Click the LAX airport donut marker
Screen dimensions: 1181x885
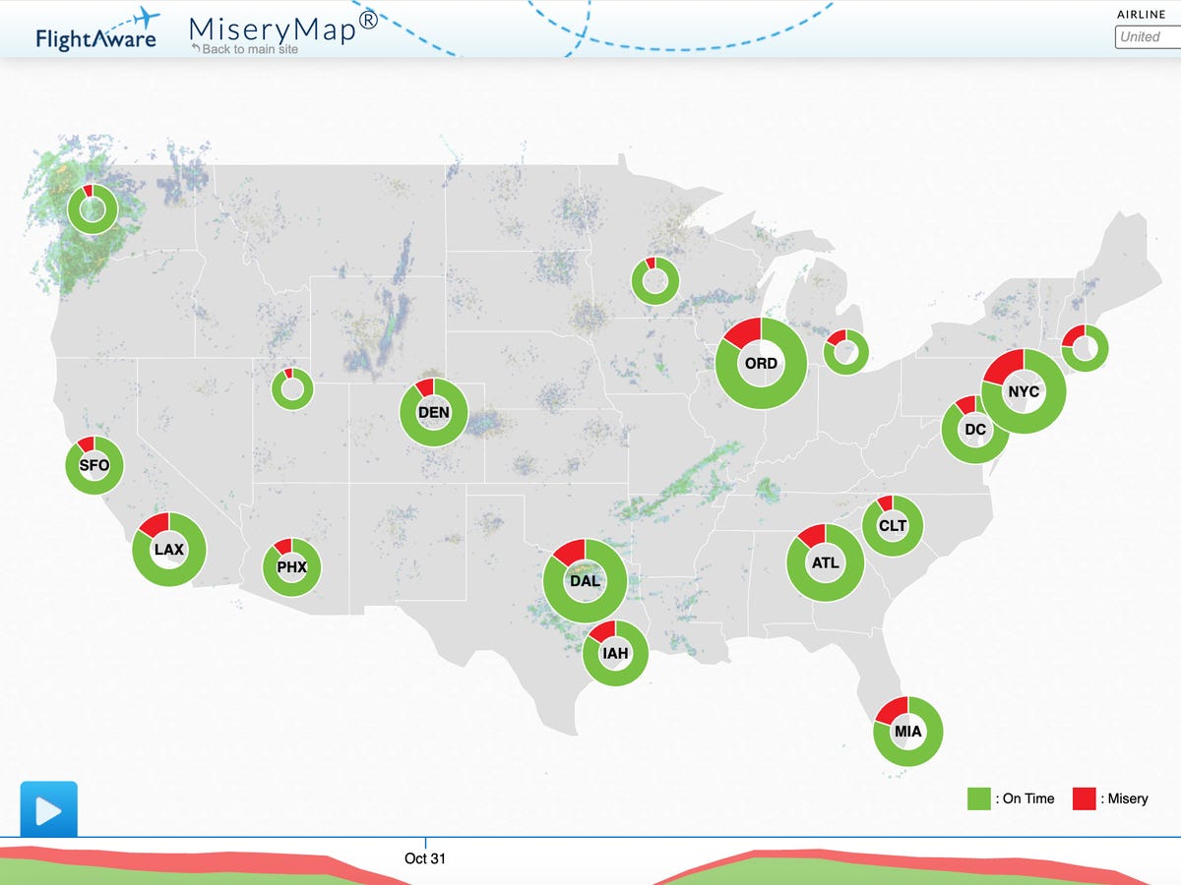[x=169, y=550]
